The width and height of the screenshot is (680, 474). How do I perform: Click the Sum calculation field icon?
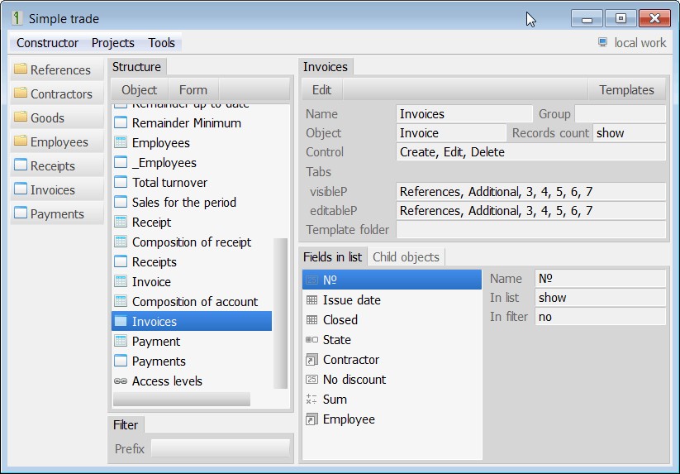coord(311,400)
